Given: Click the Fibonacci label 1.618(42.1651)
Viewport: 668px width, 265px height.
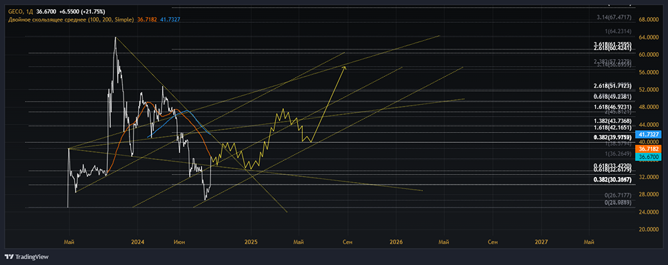Looking at the screenshot, I should [x=612, y=127].
